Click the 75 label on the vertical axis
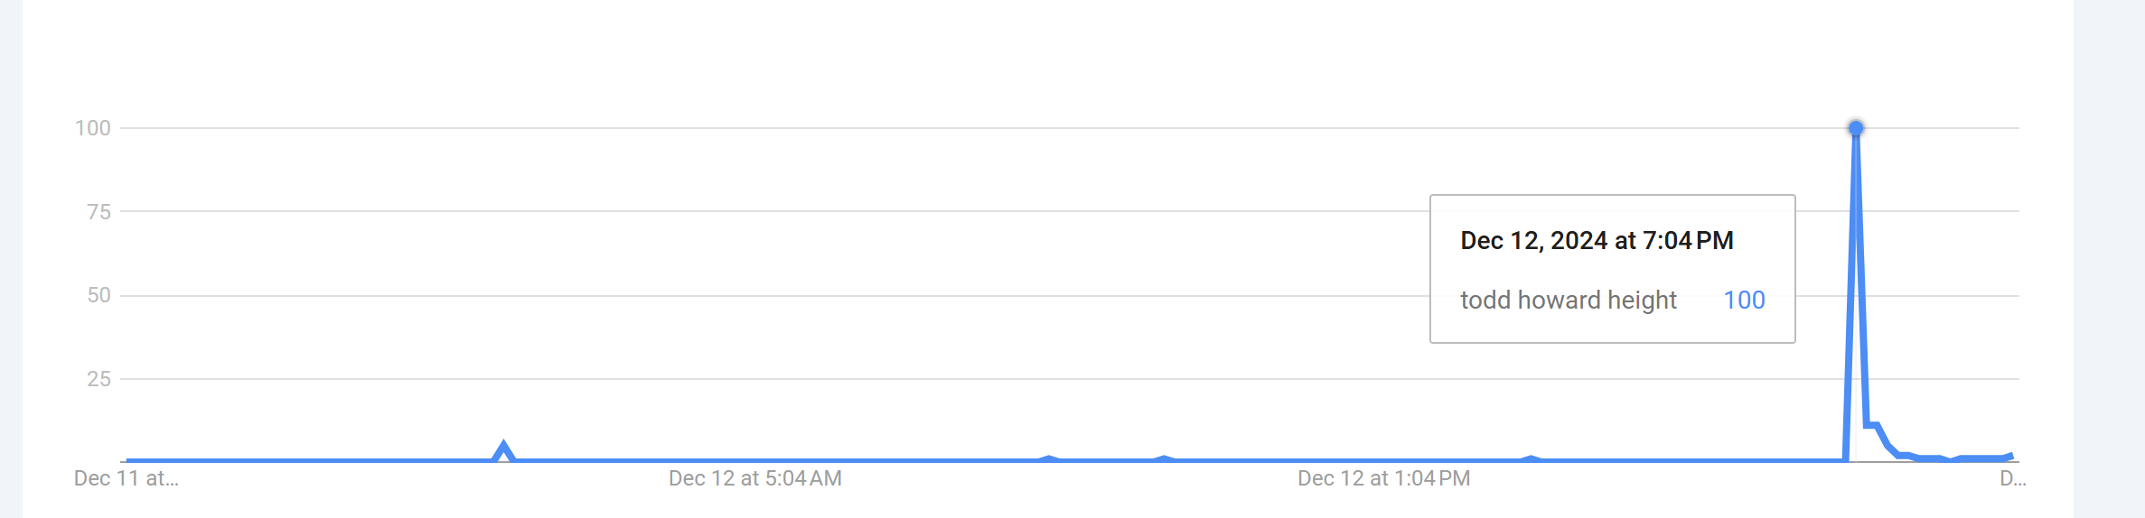Image resolution: width=2145 pixels, height=518 pixels. [x=99, y=212]
